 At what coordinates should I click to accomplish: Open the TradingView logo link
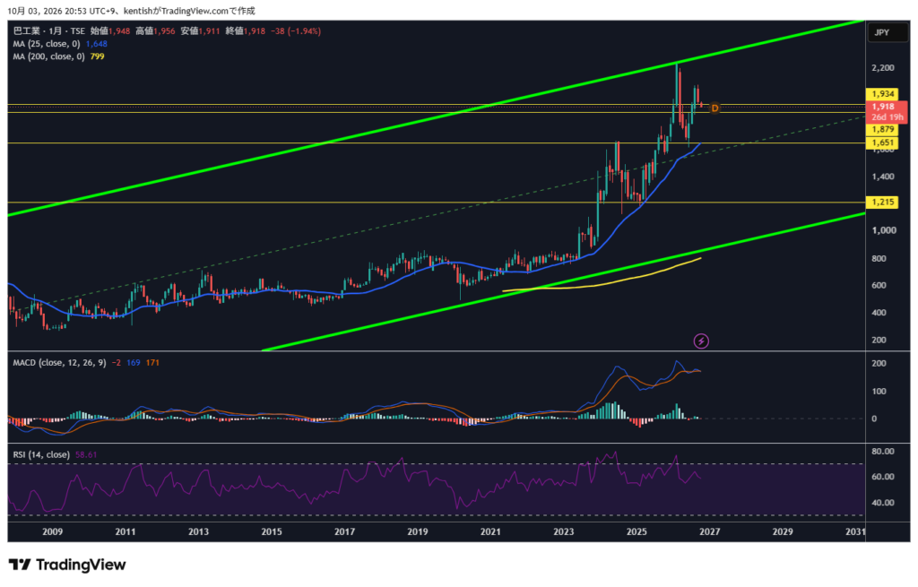click(67, 565)
